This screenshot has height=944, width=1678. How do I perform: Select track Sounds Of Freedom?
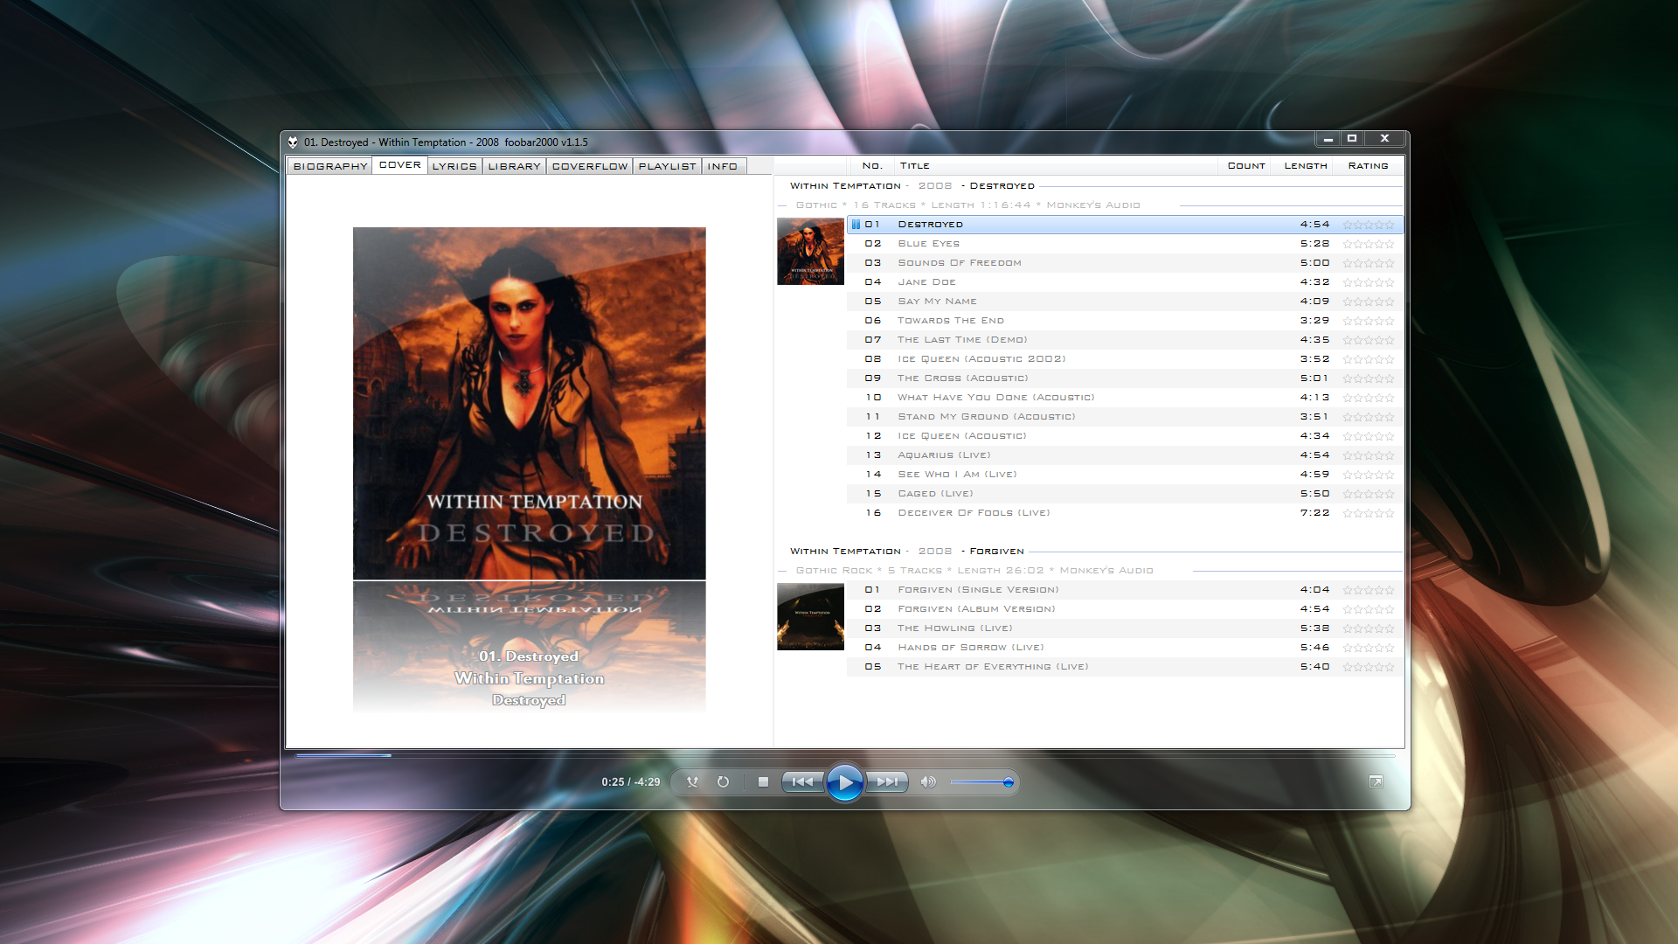[1125, 263]
